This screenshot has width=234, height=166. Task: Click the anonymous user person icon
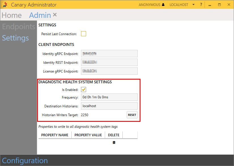[163, 5]
